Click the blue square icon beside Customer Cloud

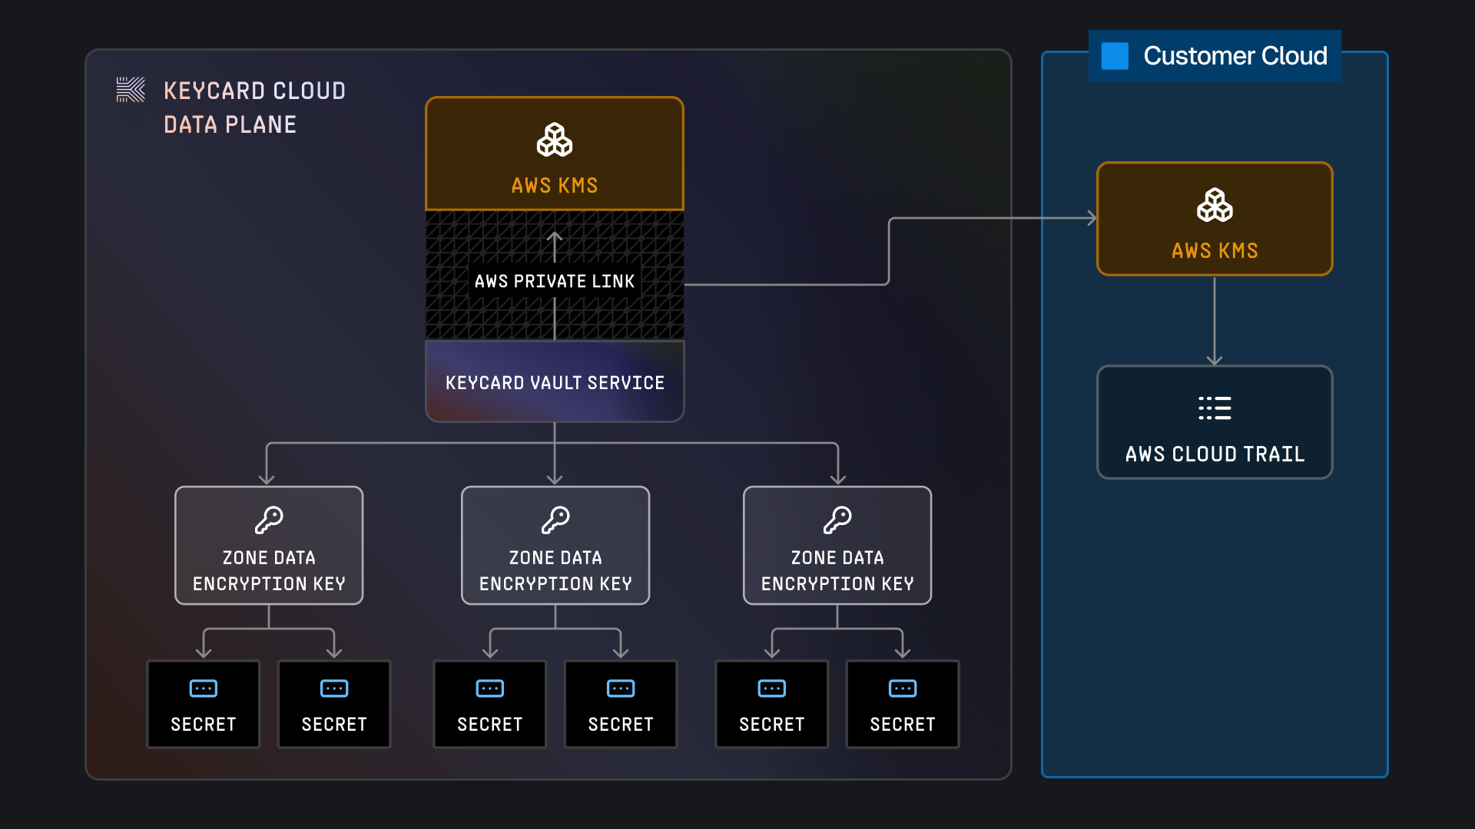tap(1114, 54)
